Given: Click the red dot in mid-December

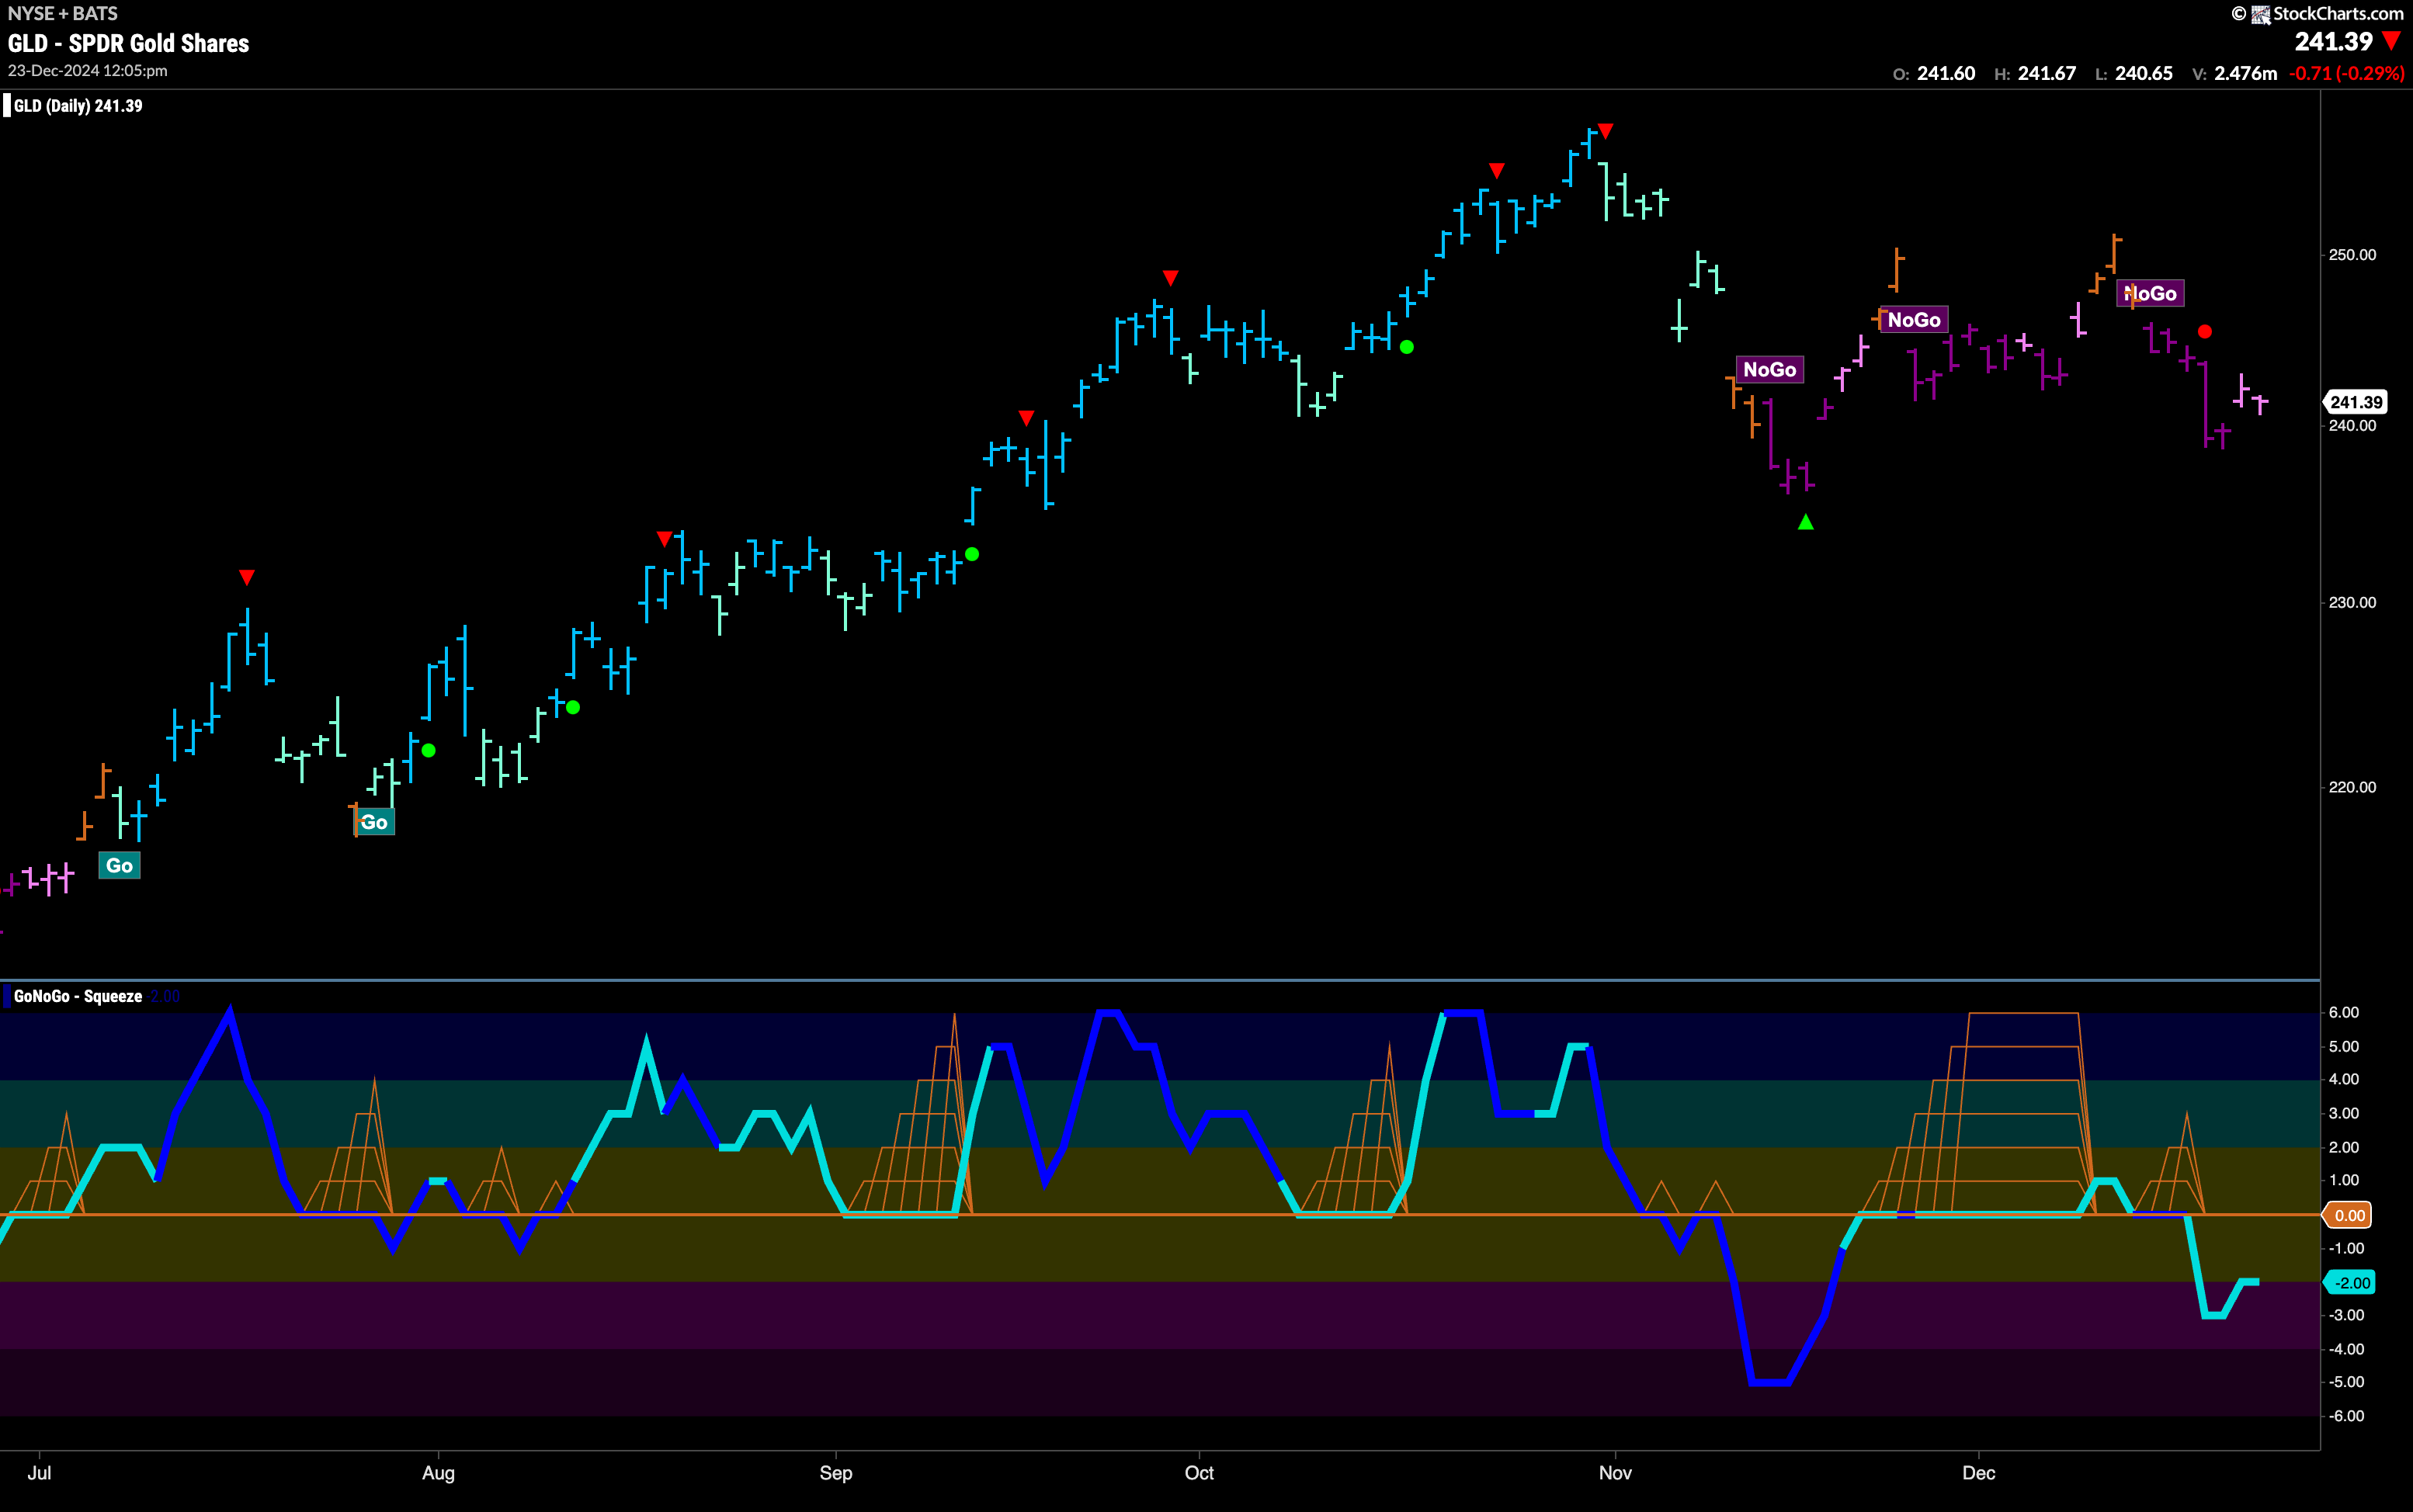Looking at the screenshot, I should pyautogui.click(x=2205, y=331).
